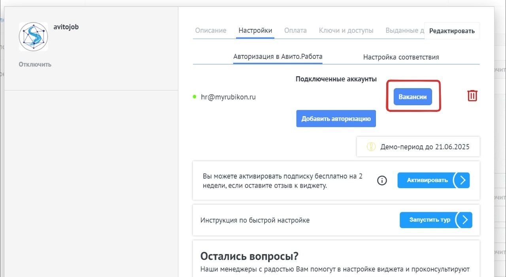Switch to the Описание tab
The image size is (506, 277).
[x=210, y=30]
